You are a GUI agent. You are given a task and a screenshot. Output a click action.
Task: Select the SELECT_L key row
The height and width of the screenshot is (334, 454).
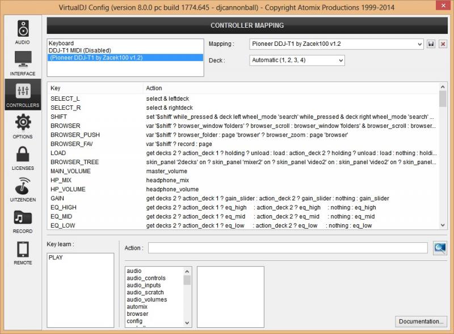(243, 99)
